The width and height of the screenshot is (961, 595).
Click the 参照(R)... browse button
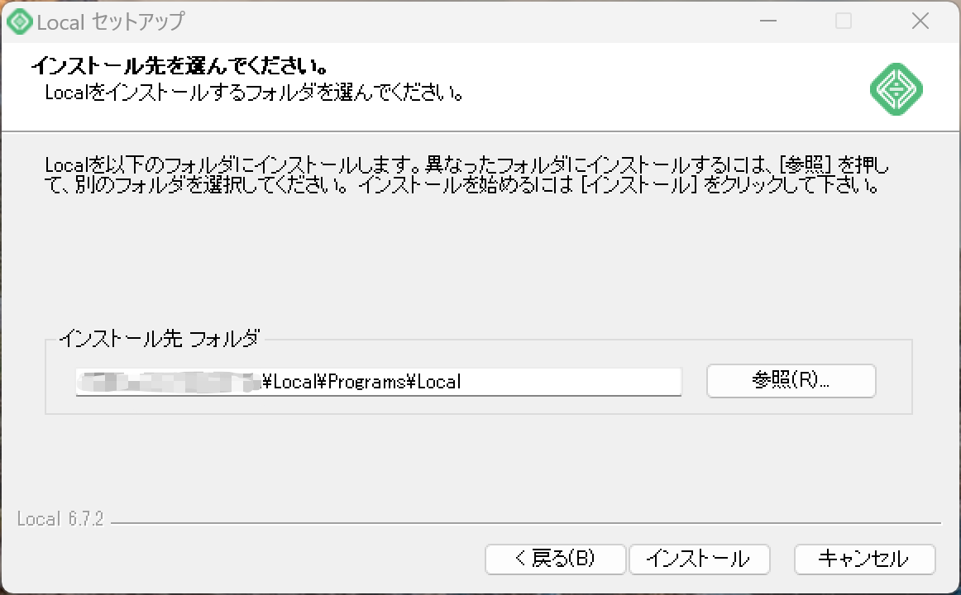(x=791, y=381)
